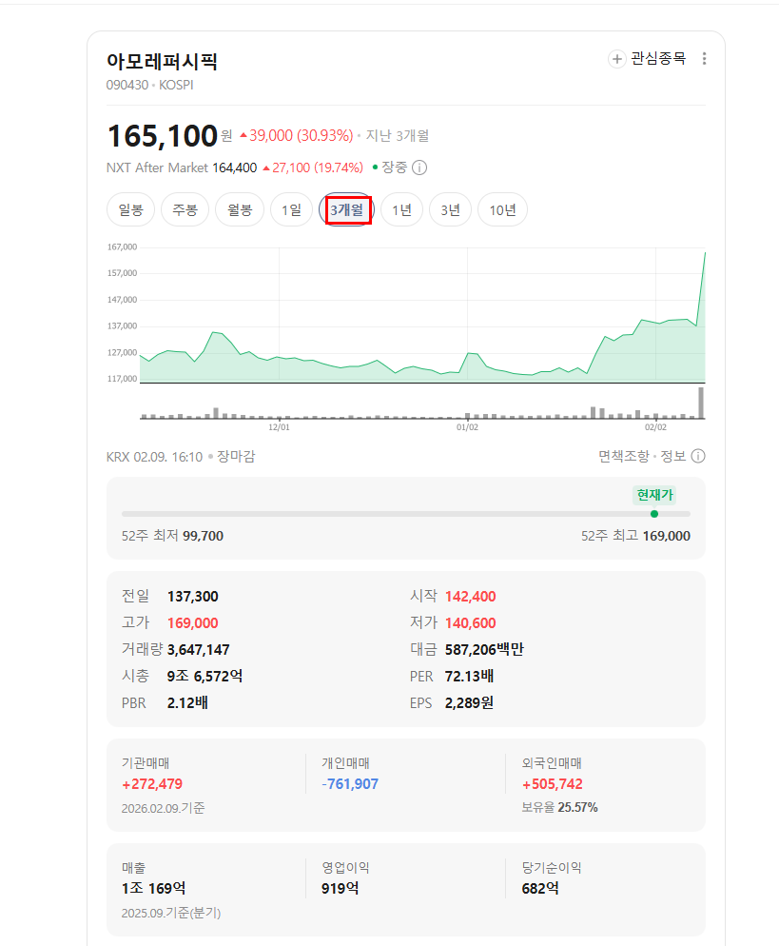Click the info icon next to 장중
This screenshot has width=779, height=946.
[419, 168]
